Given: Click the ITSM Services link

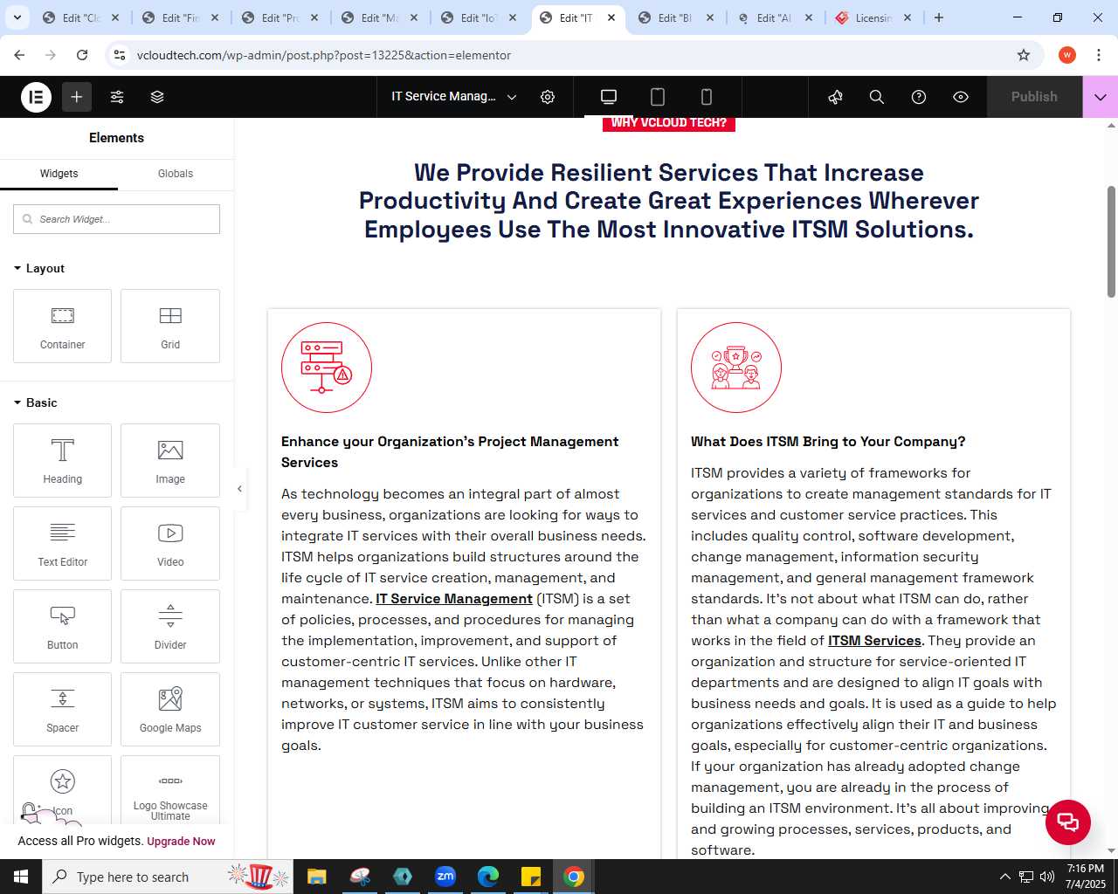Looking at the screenshot, I should point(874,641).
